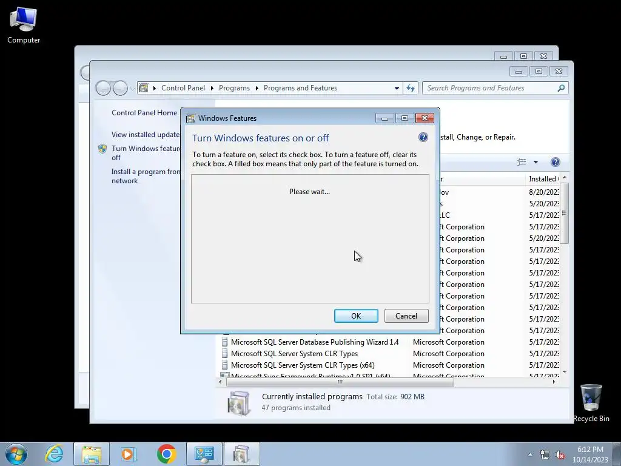The height and width of the screenshot is (466, 621).
Task: Open the network status tray icon
Action: 545,455
